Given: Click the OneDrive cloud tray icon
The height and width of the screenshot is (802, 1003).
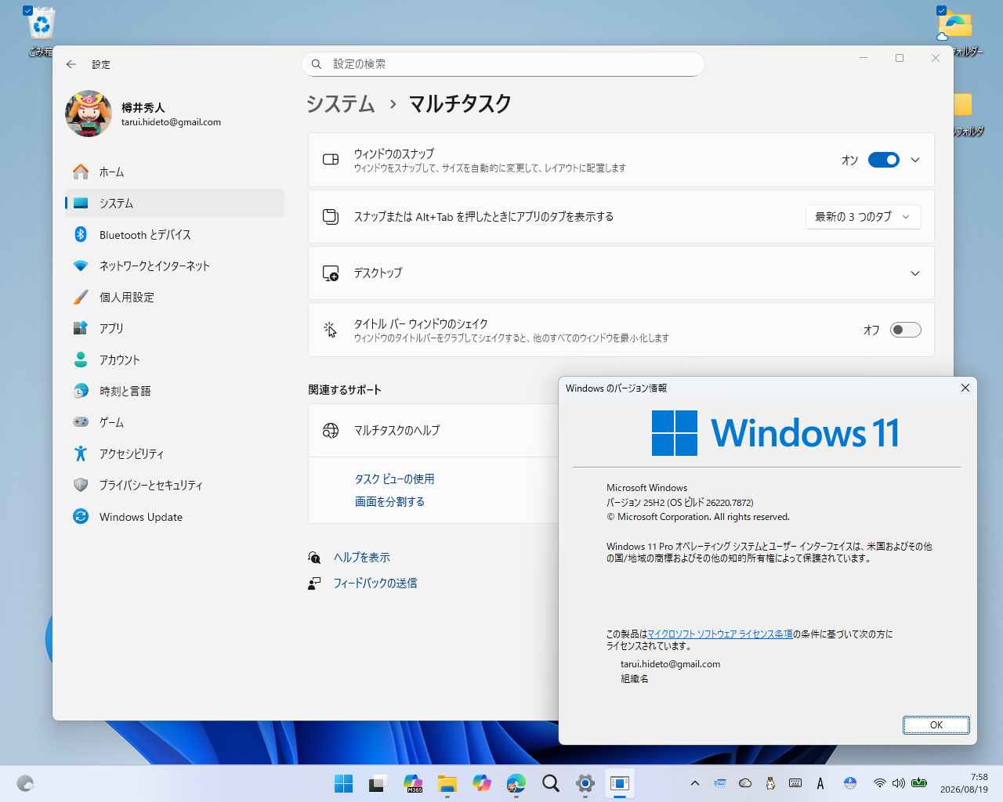Looking at the screenshot, I should tap(745, 783).
